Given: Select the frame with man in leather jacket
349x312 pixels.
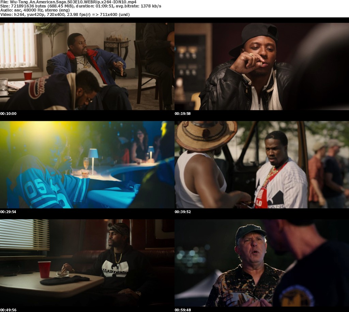Looking at the screenshot, I should tap(261, 66).
